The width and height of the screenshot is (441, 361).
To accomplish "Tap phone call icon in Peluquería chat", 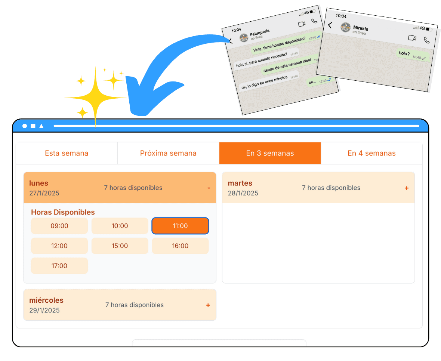I will 314,21.
